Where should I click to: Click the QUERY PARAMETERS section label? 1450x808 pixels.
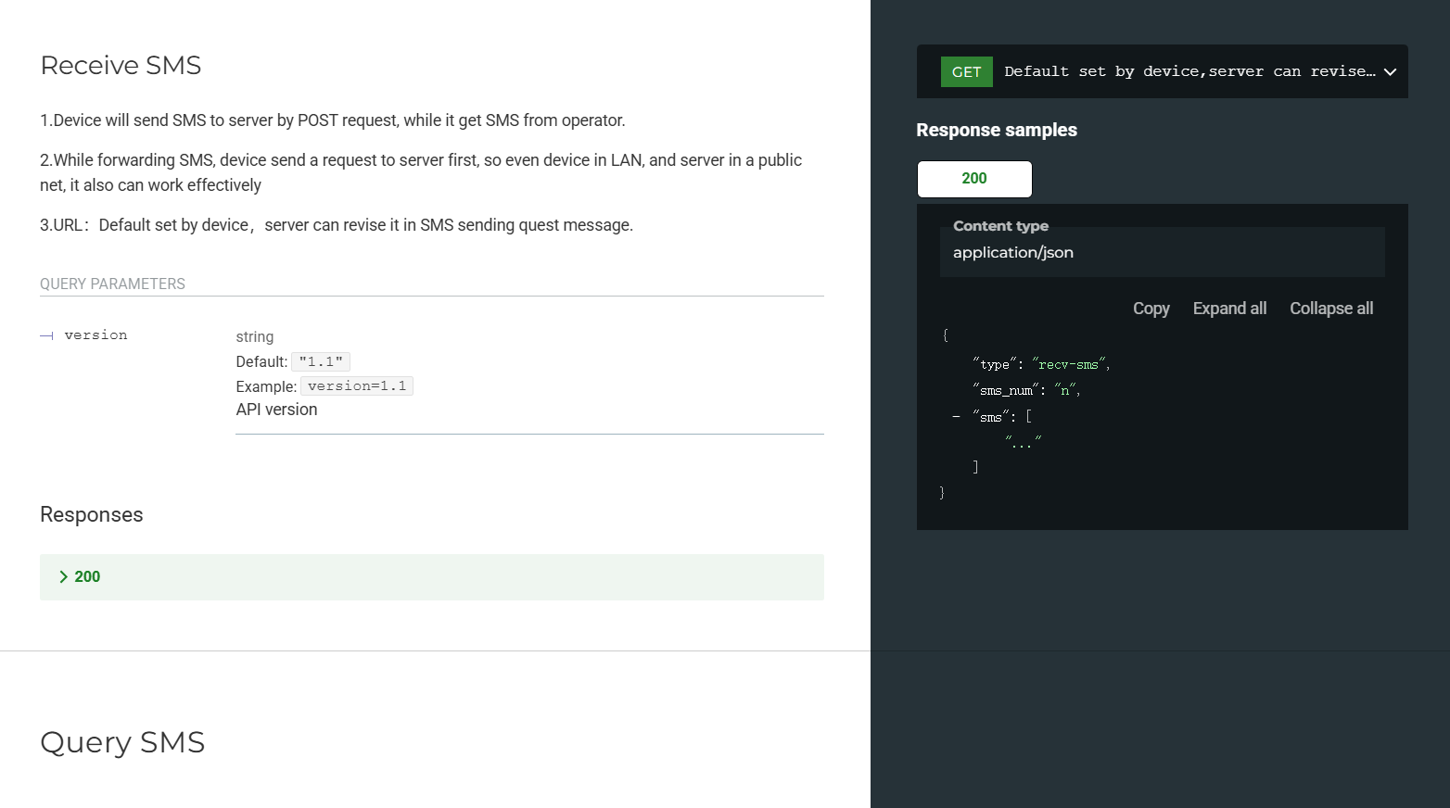(112, 284)
